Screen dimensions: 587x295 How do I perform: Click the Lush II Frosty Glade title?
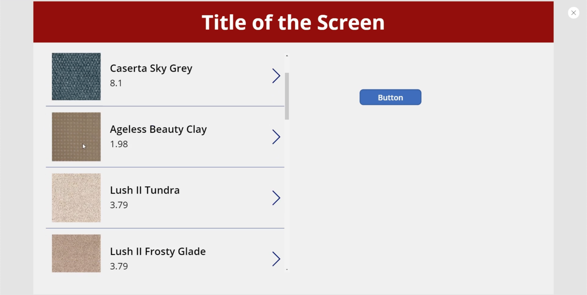click(x=158, y=251)
